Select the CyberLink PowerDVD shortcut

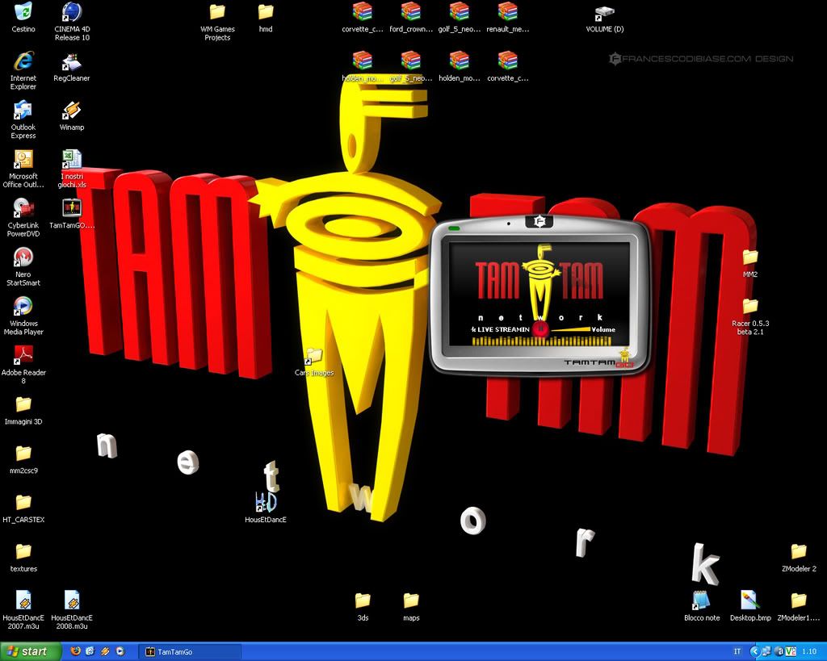pyautogui.click(x=23, y=208)
